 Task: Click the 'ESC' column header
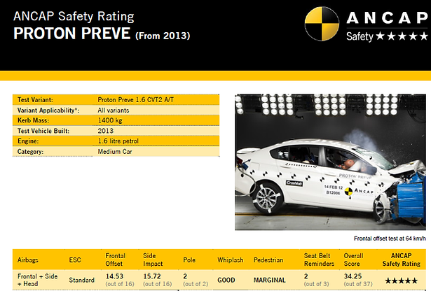tap(75, 260)
